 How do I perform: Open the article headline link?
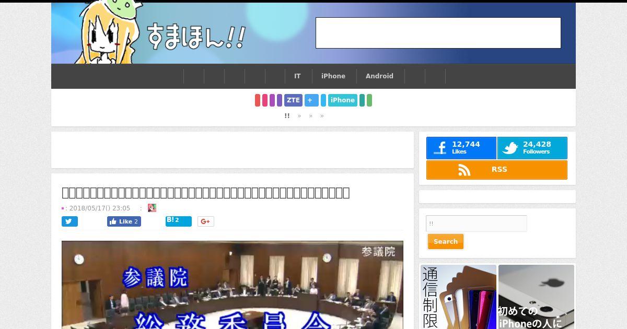coord(206,193)
